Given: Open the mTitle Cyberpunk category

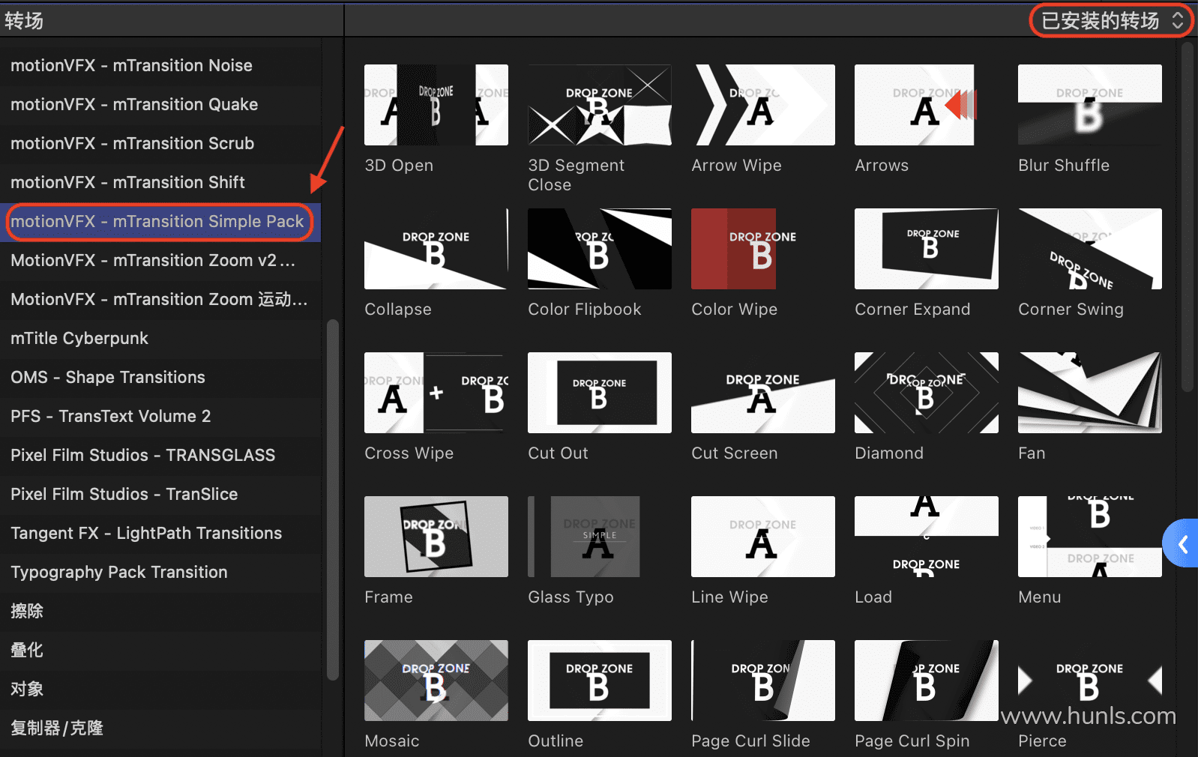Looking at the screenshot, I should pyautogui.click(x=160, y=338).
